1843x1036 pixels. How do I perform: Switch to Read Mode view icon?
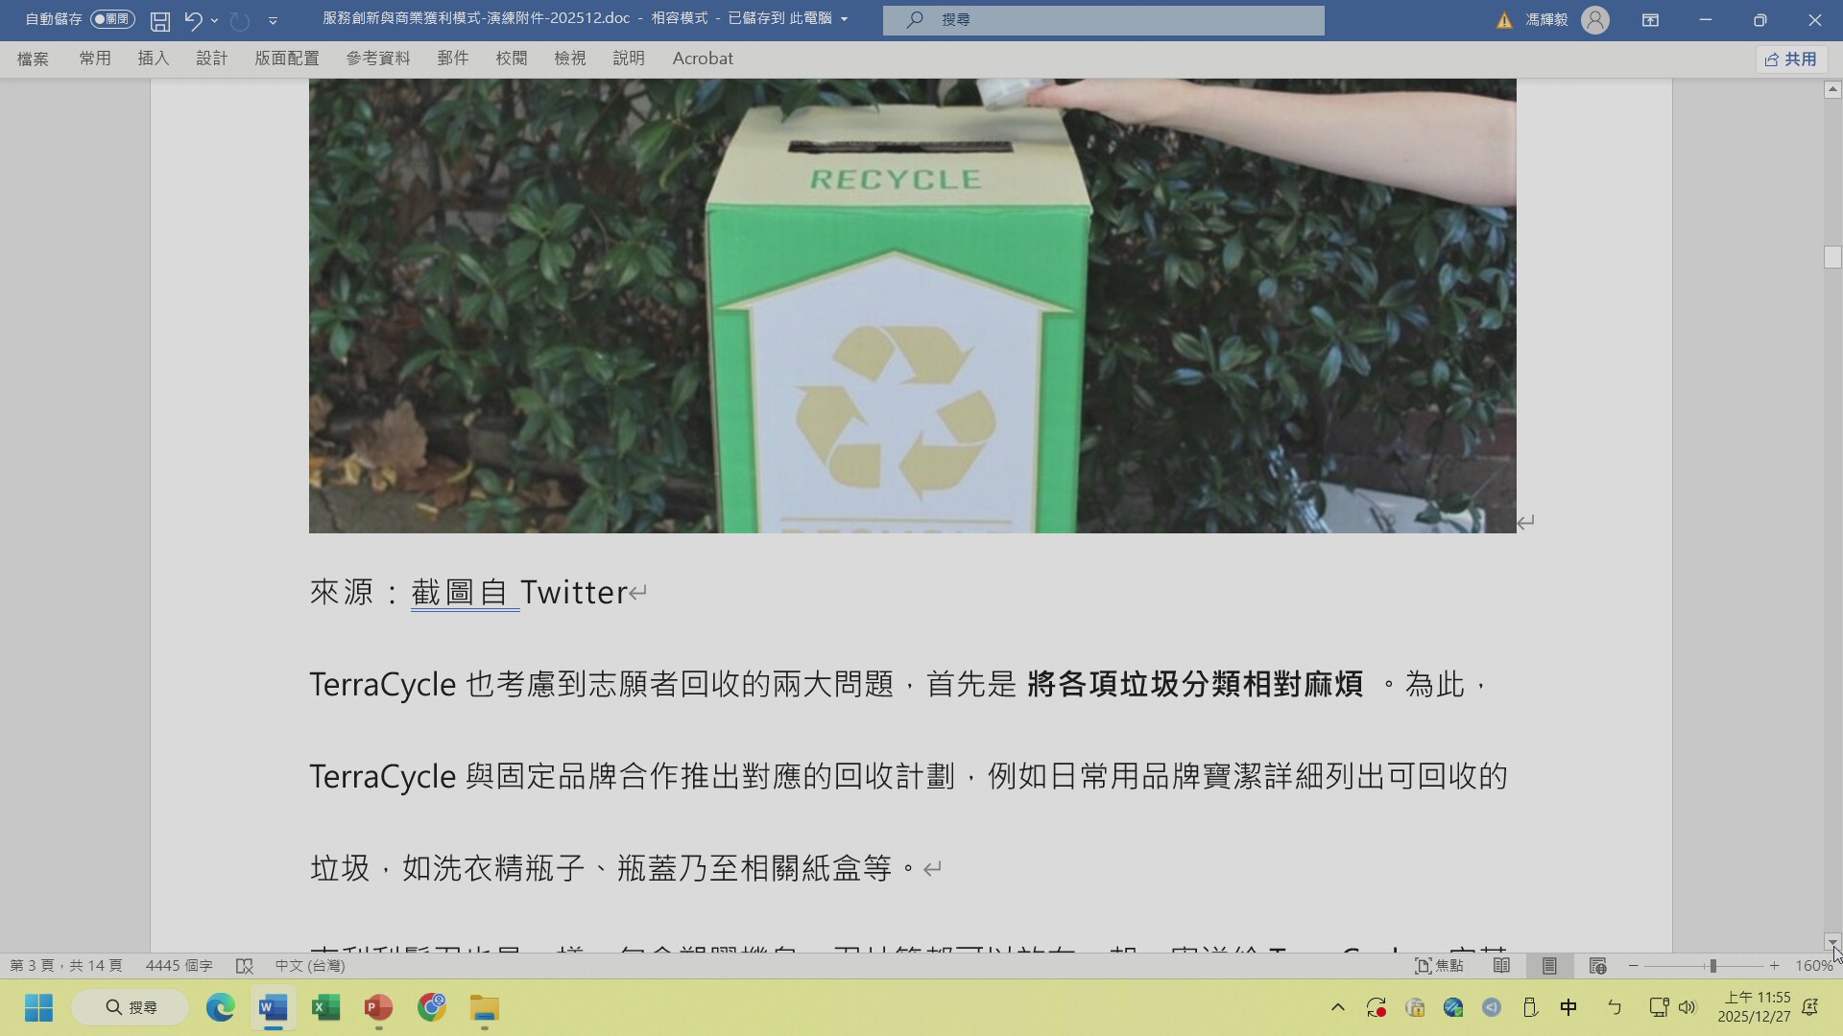pos(1502,966)
